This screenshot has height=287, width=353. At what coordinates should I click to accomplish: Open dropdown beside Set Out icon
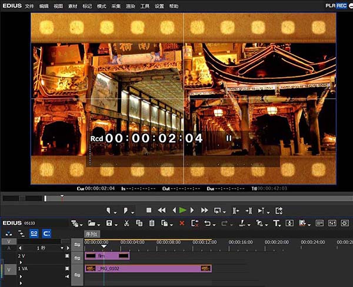pos(132,212)
